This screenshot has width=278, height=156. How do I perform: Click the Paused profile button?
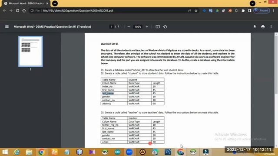pos(262,10)
